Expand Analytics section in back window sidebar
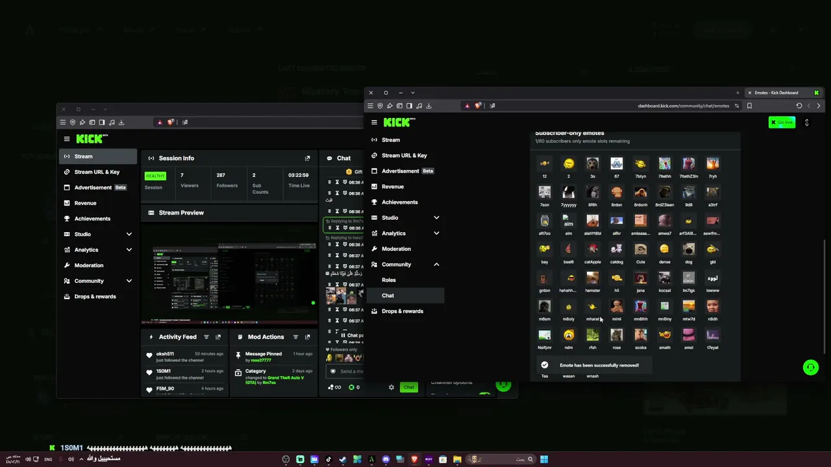This screenshot has height=467, width=831. (129, 250)
